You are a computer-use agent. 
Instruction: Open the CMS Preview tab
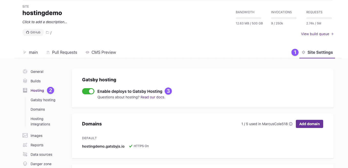[101, 53]
